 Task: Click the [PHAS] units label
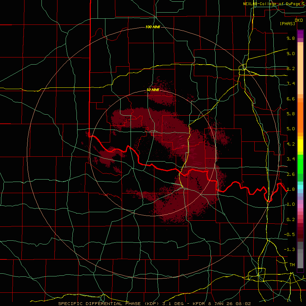click(x=287, y=24)
